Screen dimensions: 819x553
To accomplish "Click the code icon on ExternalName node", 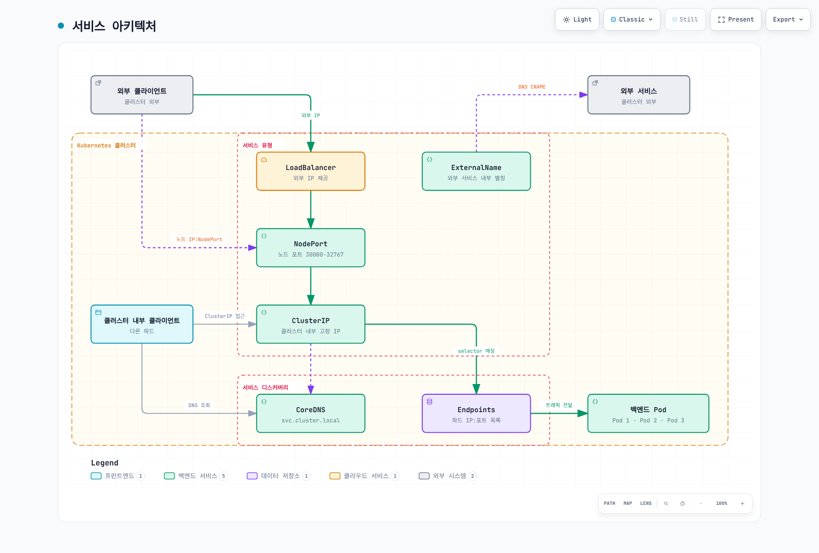I will 429,160.
